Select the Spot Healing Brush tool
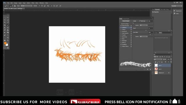Viewport: 186px width, 105px height. (x=5, y=25)
